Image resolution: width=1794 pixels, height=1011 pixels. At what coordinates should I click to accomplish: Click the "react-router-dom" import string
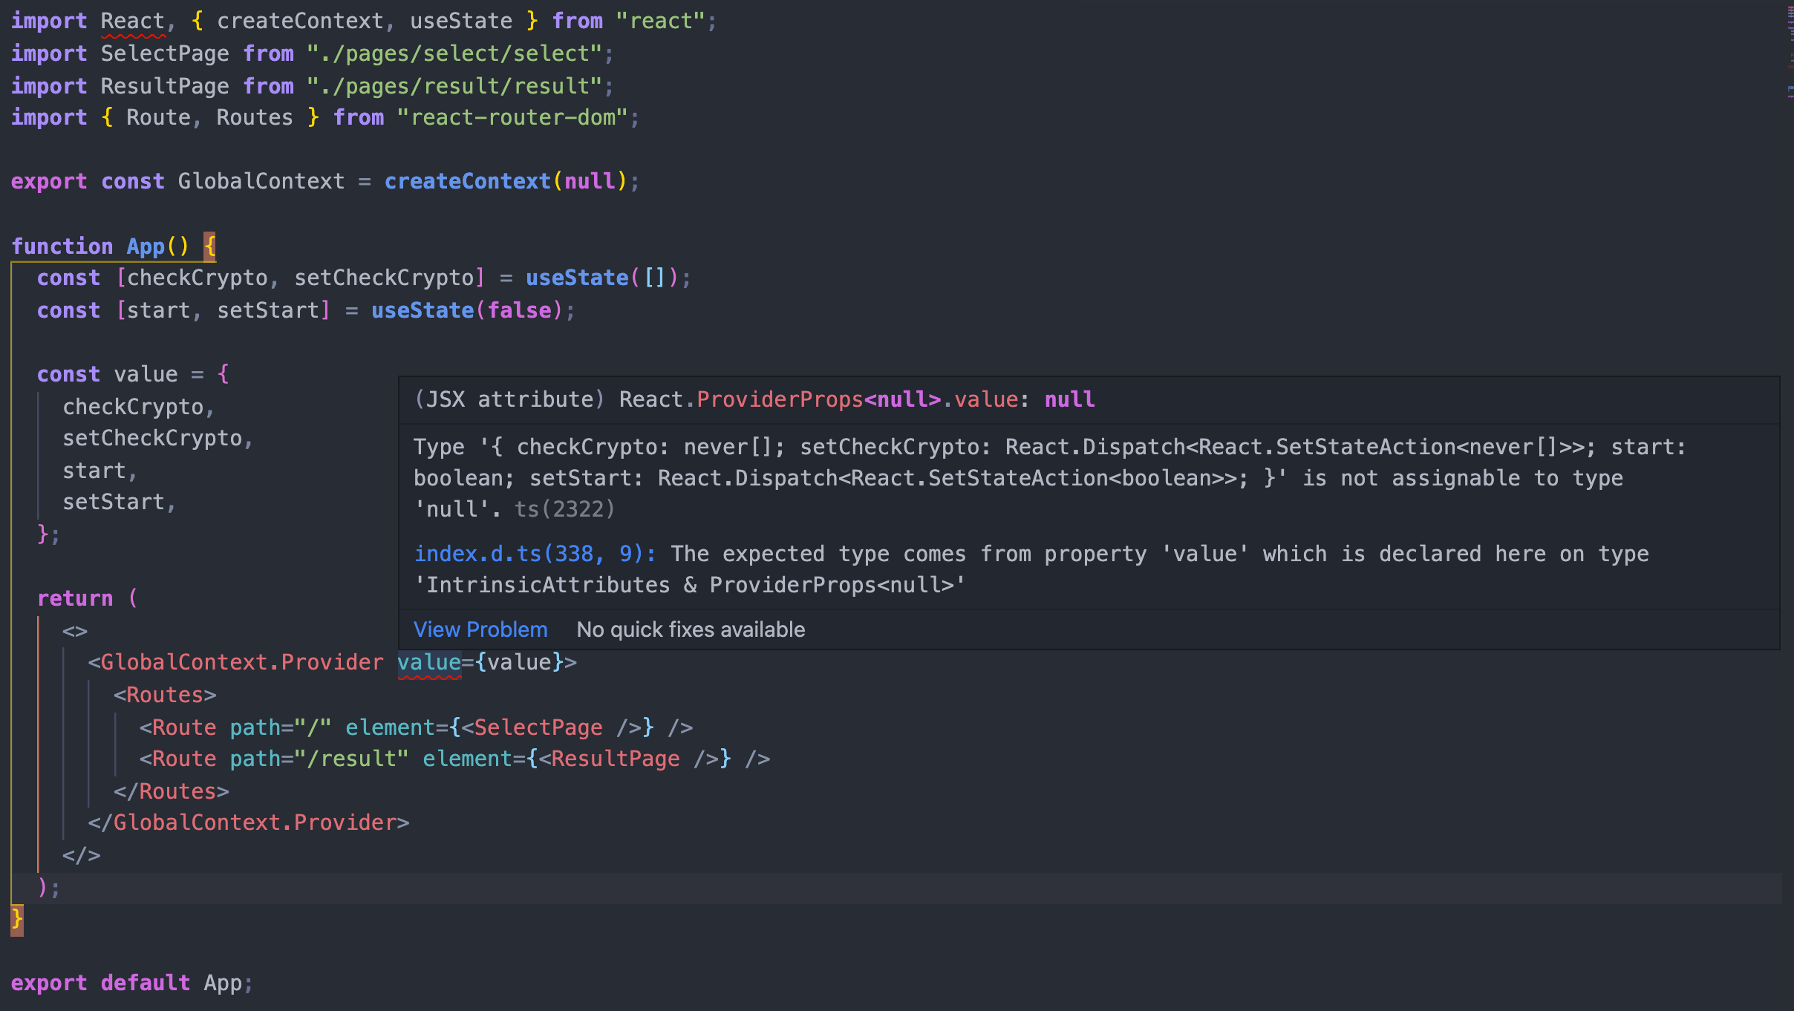[x=512, y=117]
